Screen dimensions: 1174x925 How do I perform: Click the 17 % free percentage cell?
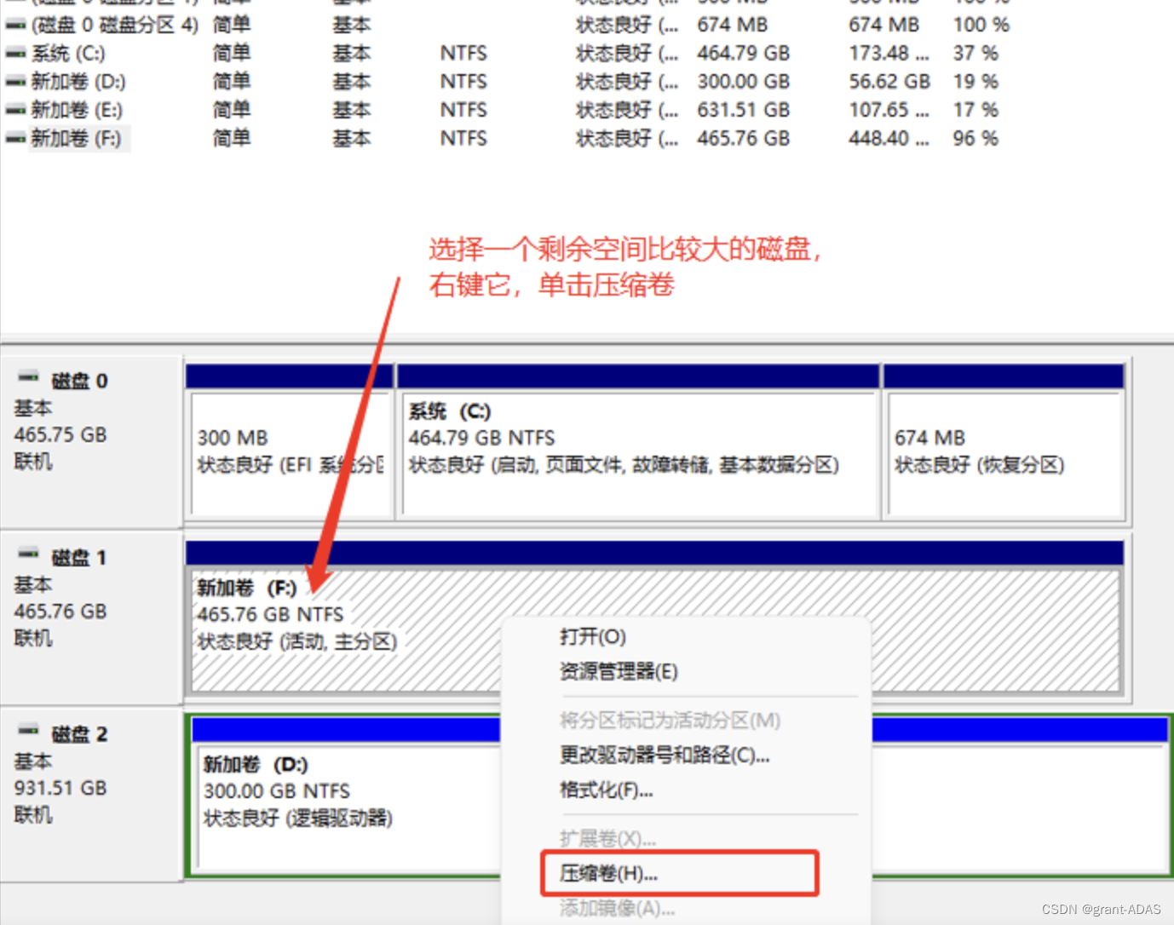coord(975,110)
